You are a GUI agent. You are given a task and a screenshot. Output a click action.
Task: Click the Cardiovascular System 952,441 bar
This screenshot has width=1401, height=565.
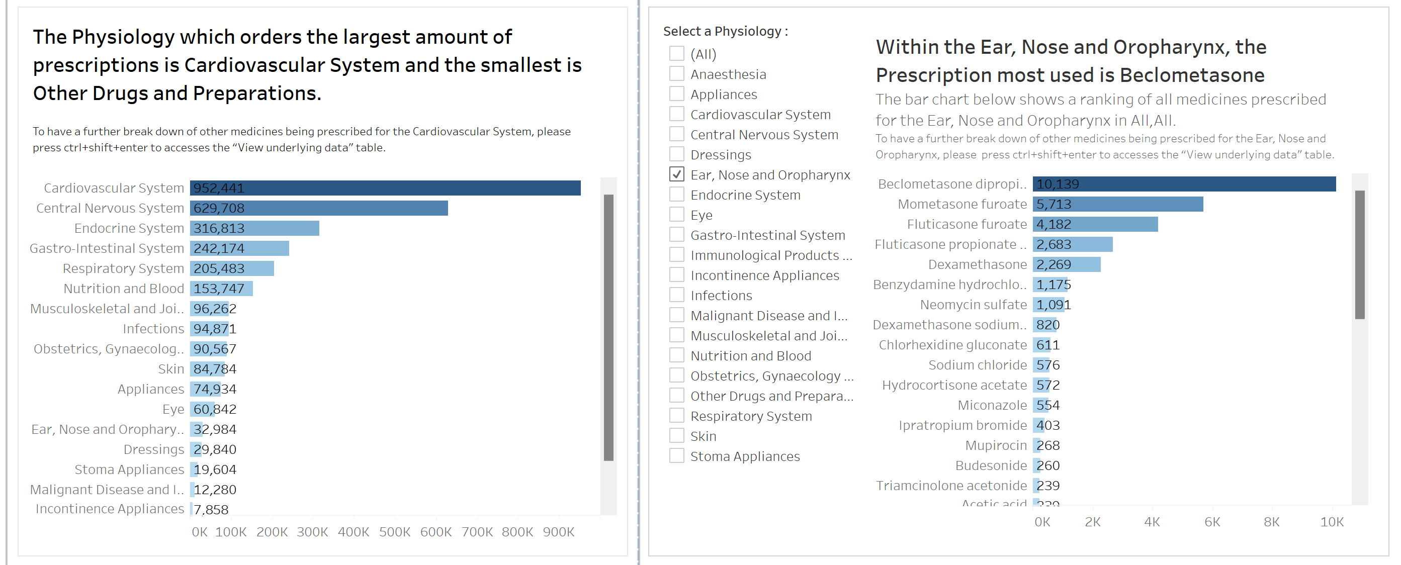pyautogui.click(x=385, y=188)
